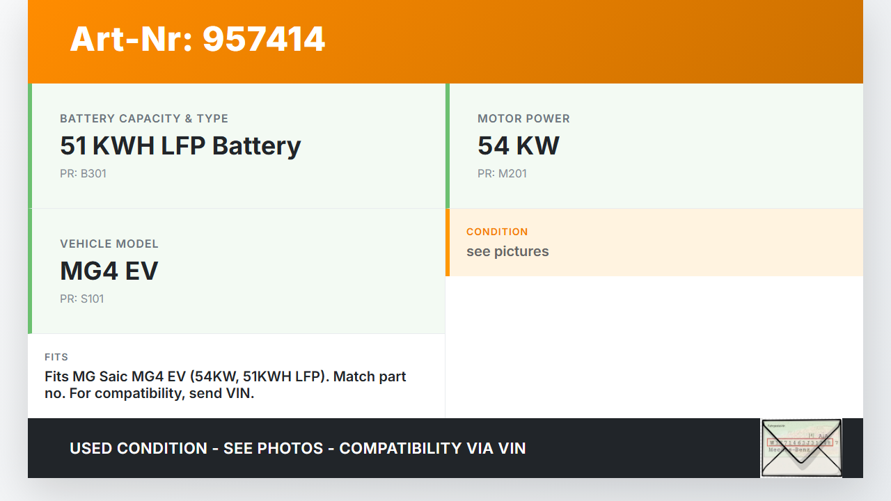Click the Motor Power label
This screenshot has height=501, width=891.
coord(523,118)
